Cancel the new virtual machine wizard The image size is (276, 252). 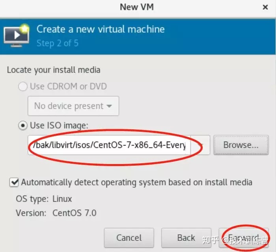pos(129,238)
